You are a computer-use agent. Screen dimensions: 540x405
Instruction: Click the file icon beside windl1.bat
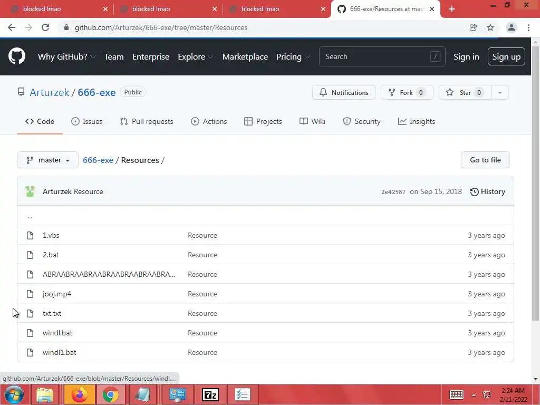(x=30, y=352)
